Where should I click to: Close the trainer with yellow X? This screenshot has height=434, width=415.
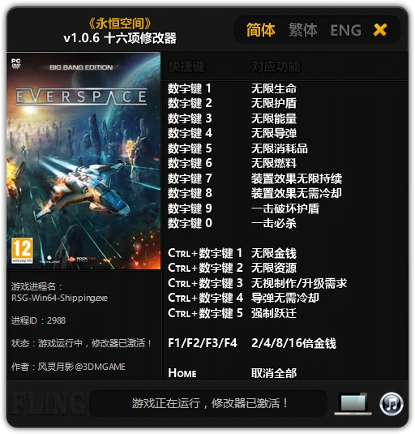tap(380, 30)
